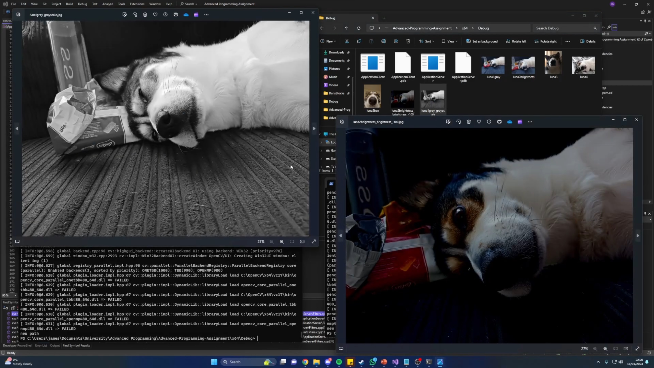654x368 pixels.
Task: Click File Explorer refresh icon
Action: point(359,28)
